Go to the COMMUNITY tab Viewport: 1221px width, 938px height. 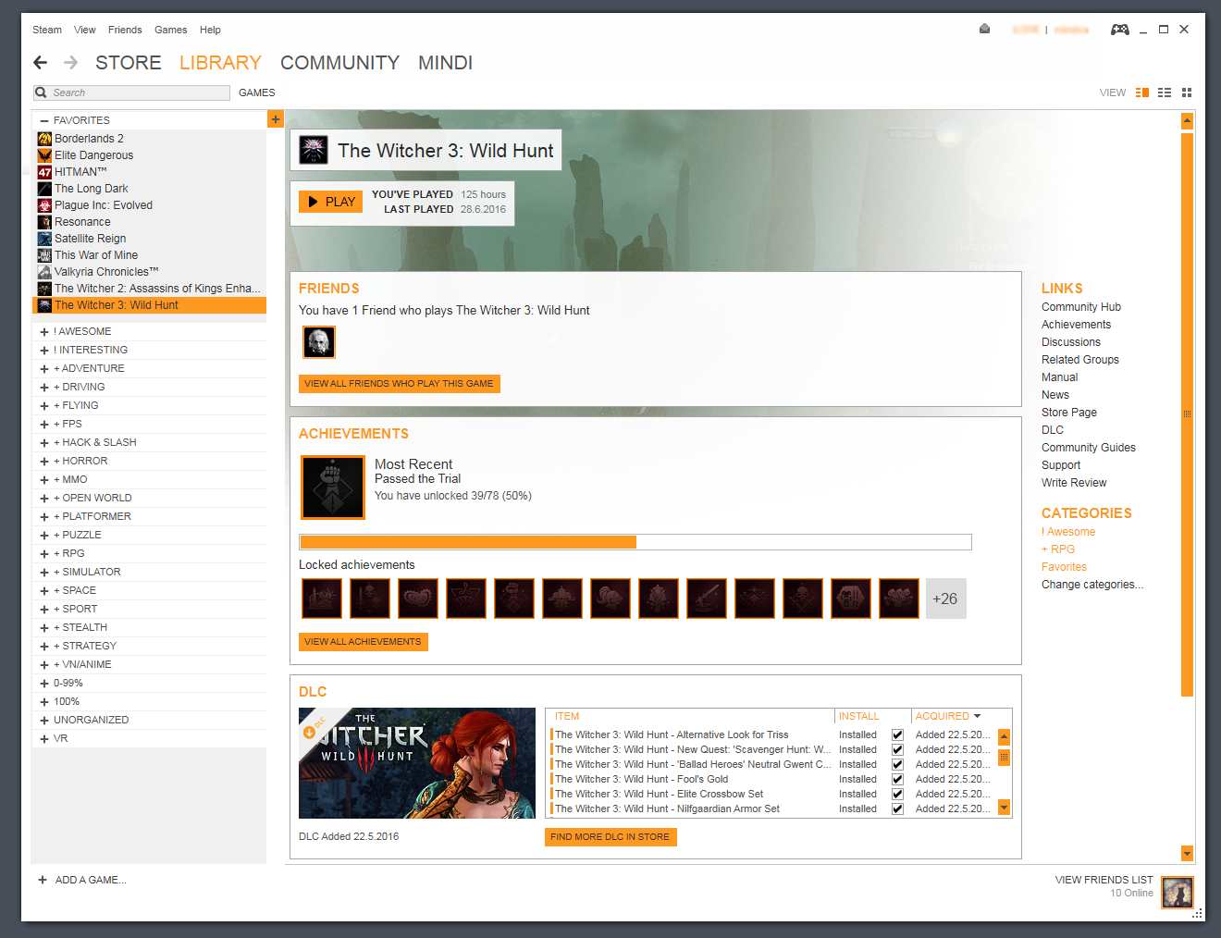coord(339,62)
